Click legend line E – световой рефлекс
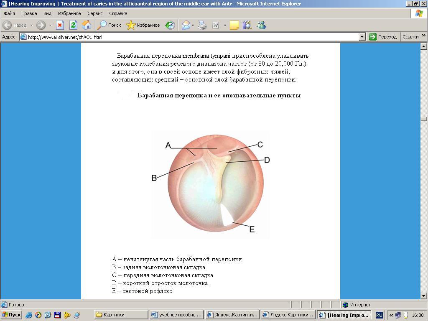Image resolution: width=428 pixels, height=321 pixels. coord(142,291)
